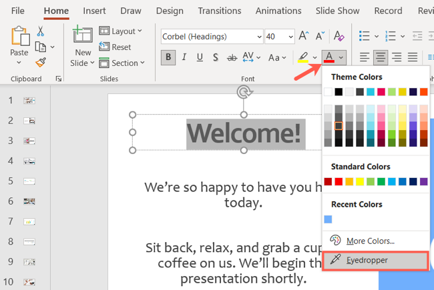
Task: Click the Clipboard dialog launcher icon
Action: [x=58, y=79]
